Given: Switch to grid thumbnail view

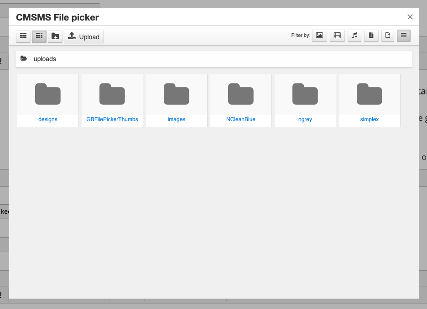Looking at the screenshot, I should tap(39, 36).
